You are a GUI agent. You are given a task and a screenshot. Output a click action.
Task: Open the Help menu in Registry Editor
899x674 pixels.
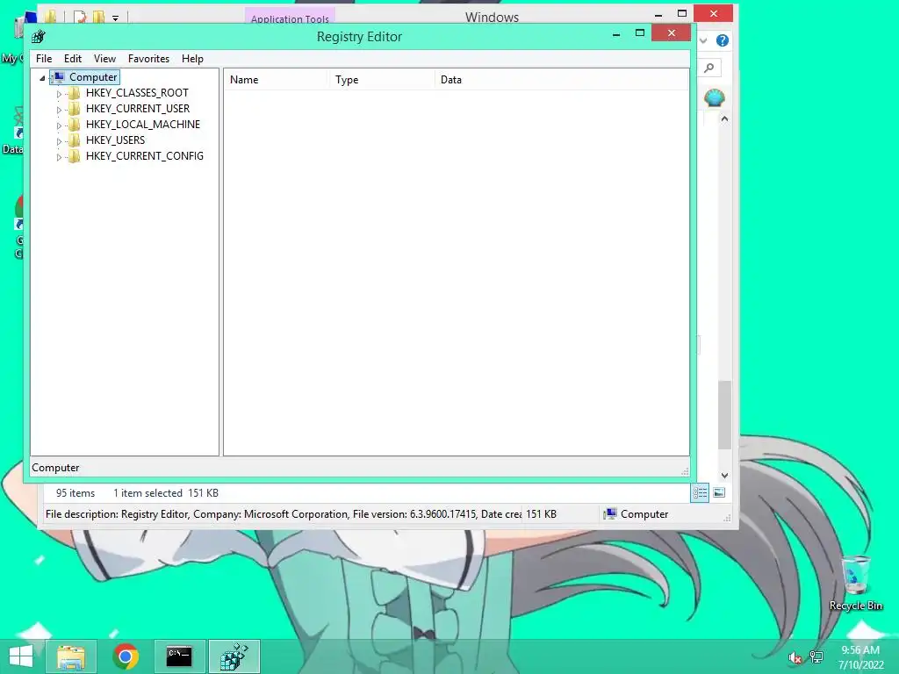click(x=192, y=59)
